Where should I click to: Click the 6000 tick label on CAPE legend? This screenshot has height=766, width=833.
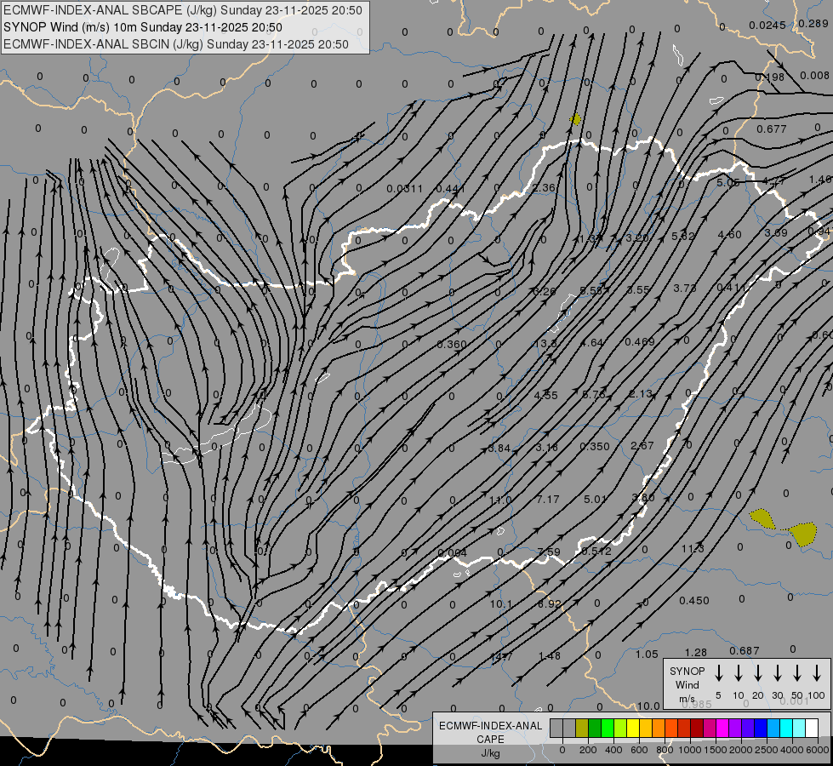819,750
